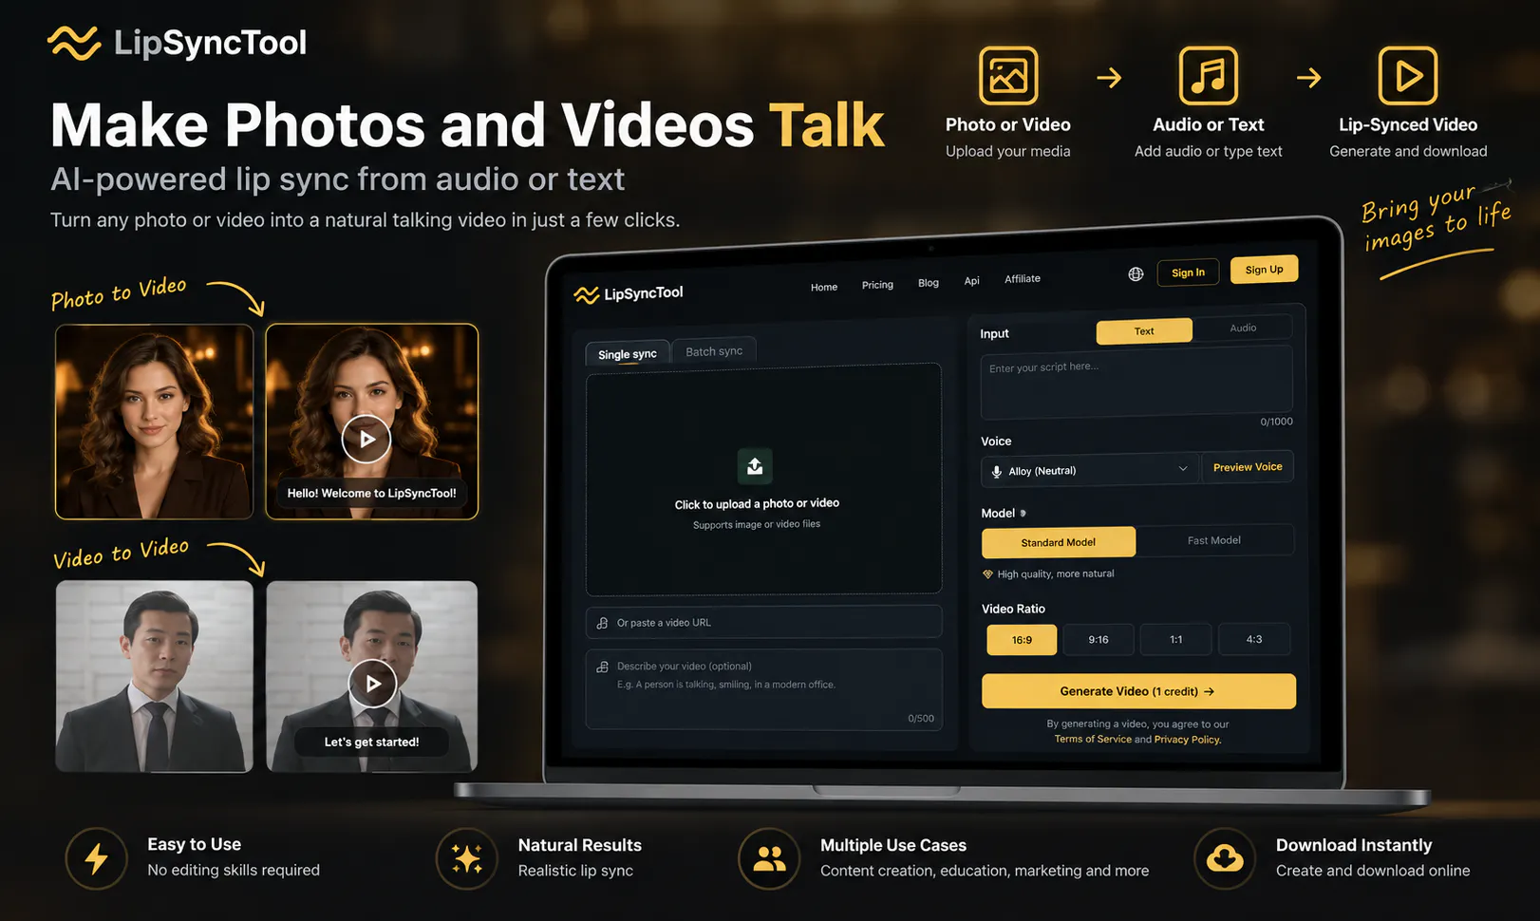Open the Privacy Policy link
The height and width of the screenshot is (921, 1540).
coord(1188,740)
